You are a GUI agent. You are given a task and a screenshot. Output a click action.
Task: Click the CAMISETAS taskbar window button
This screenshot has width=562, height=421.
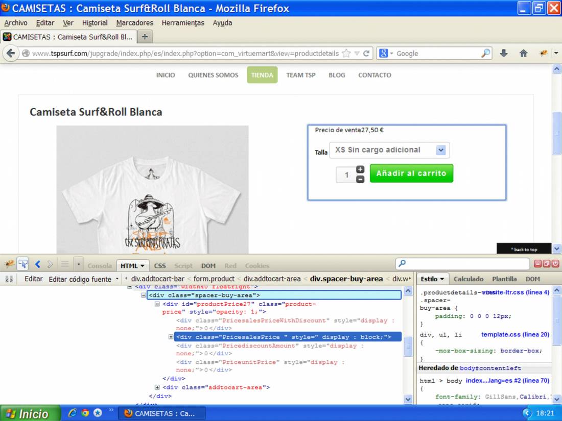tap(161, 413)
